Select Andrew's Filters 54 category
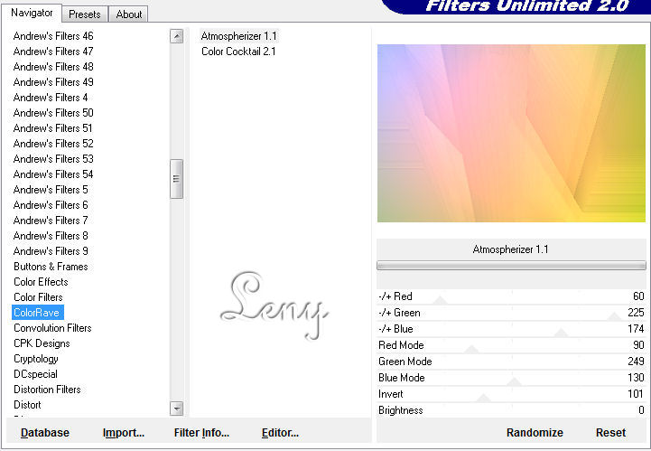Image resolution: width=651 pixels, height=451 pixels. pos(53,174)
